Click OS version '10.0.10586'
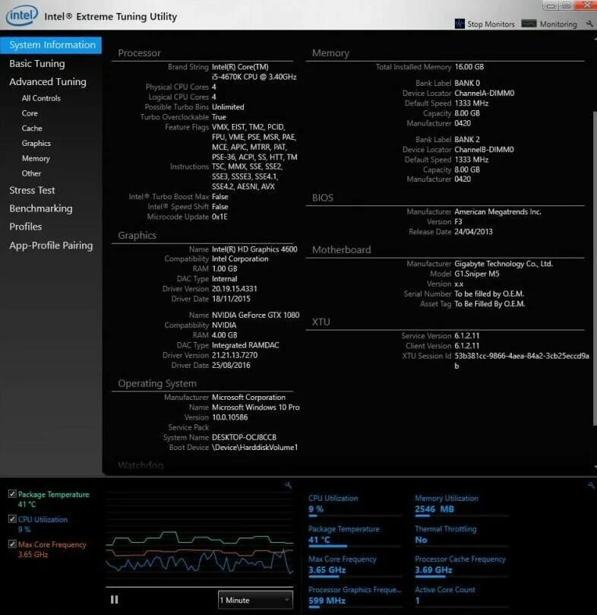The width and height of the screenshot is (597, 615). tap(229, 417)
